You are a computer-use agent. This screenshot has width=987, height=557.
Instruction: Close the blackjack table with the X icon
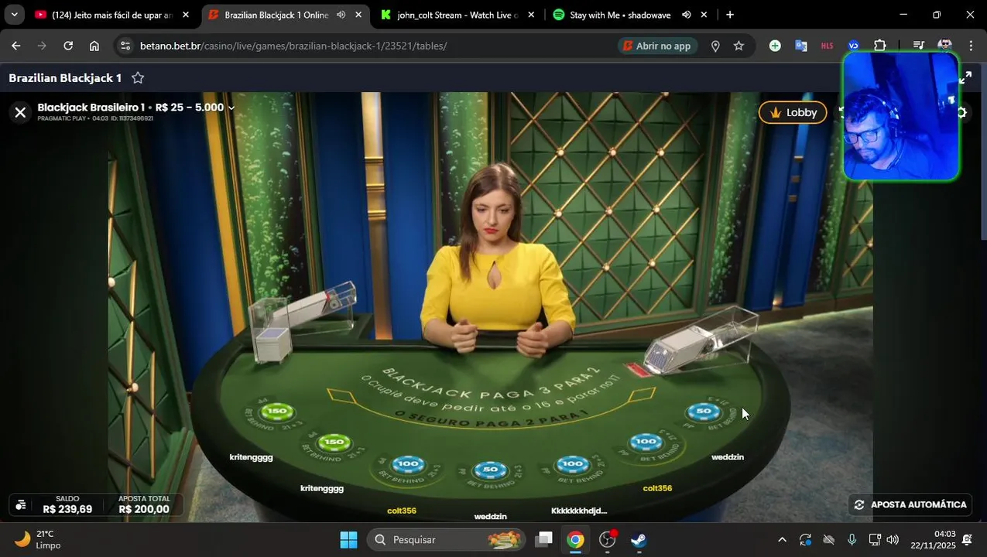point(20,113)
